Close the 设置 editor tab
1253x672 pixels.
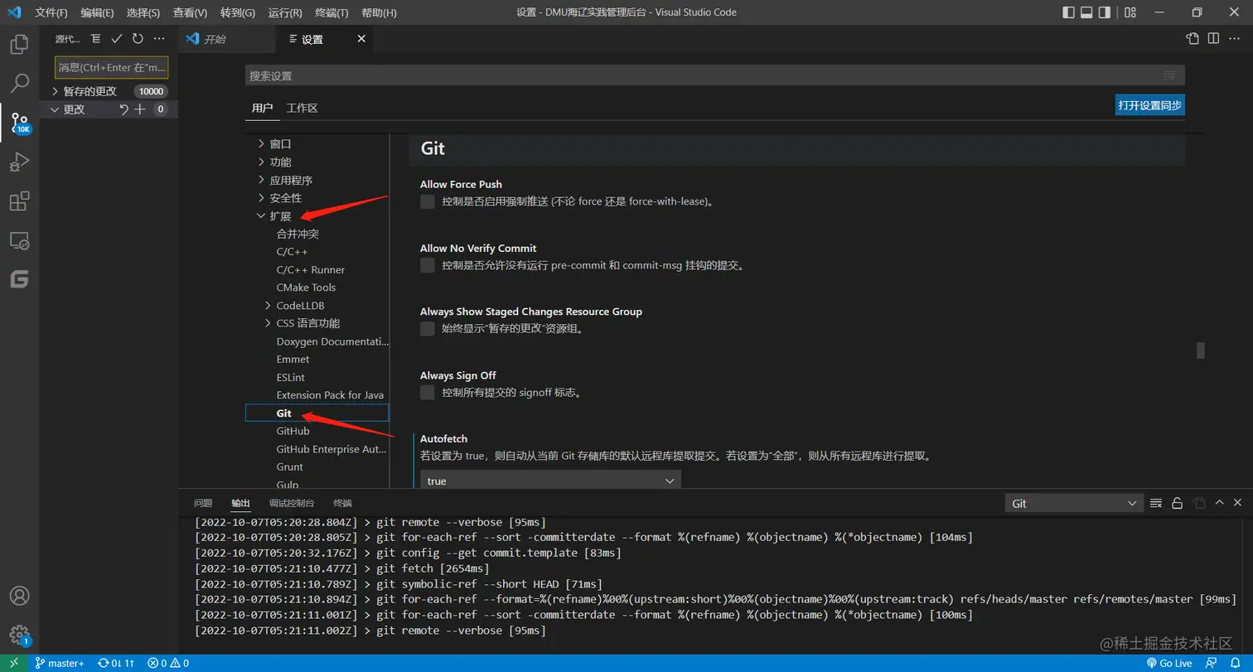[360, 39]
